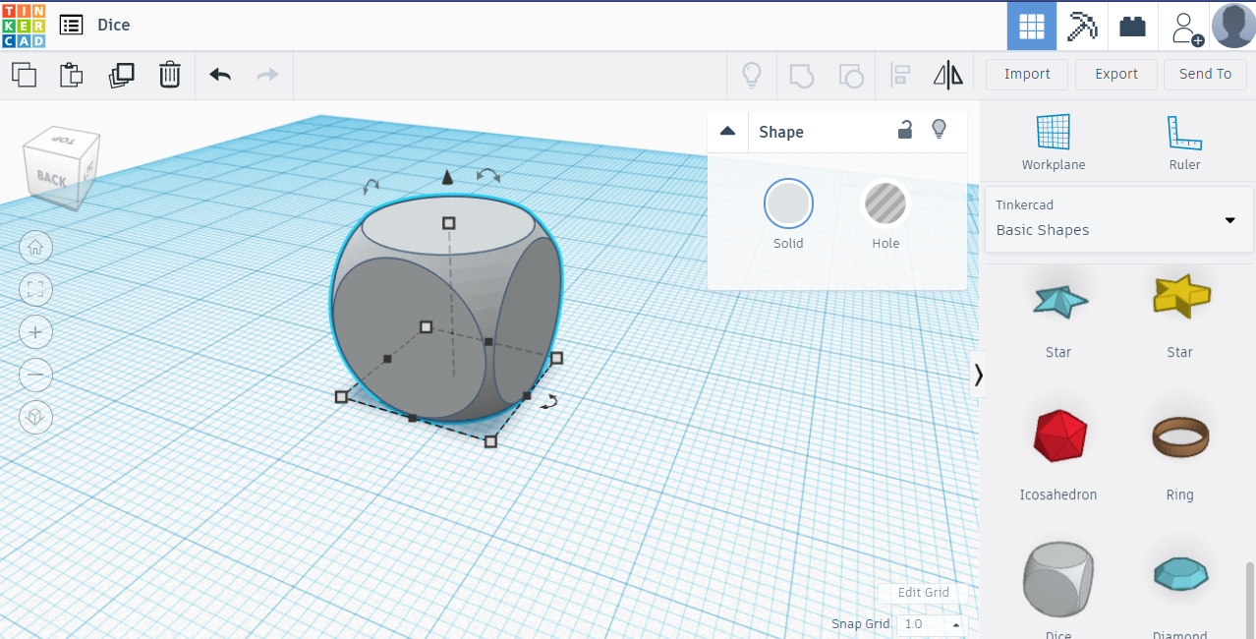The image size is (1256, 639).
Task: Click the top white height handle on dice
Action: pyautogui.click(x=449, y=223)
